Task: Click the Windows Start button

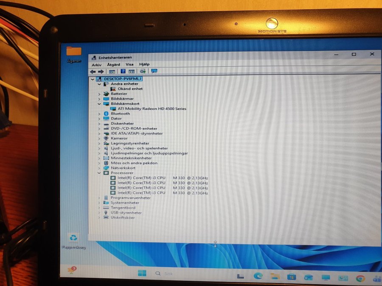Action: tap(142, 273)
